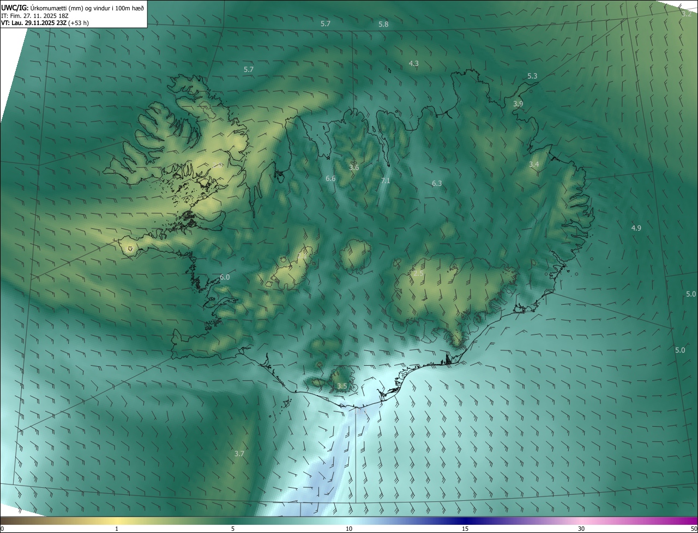Click the 4.3 value label on the map

coord(414,64)
